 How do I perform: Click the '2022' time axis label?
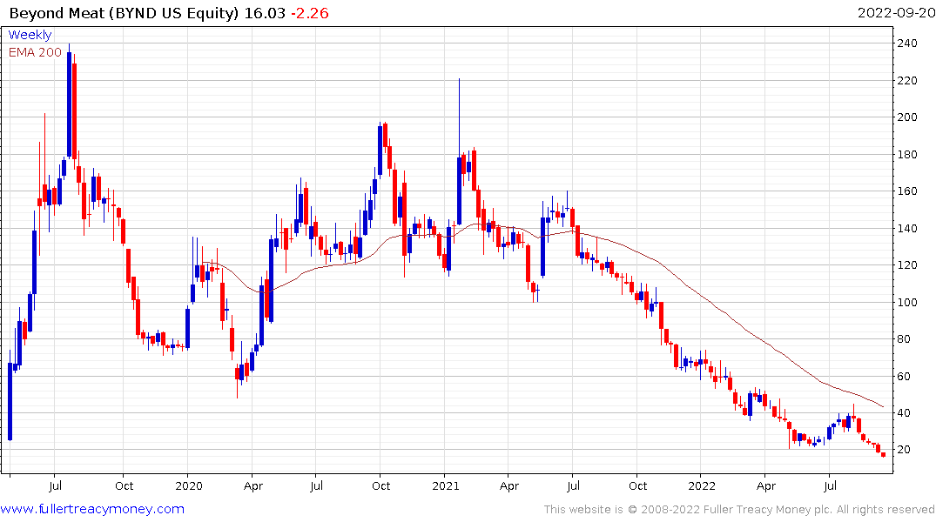pos(702,486)
